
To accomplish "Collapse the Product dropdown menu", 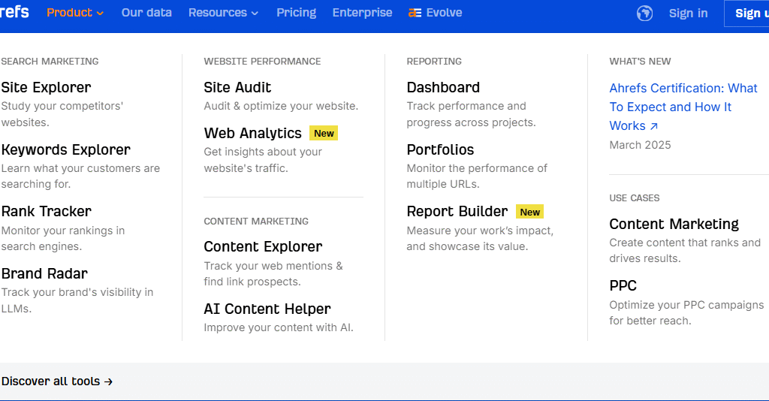I will (x=74, y=13).
